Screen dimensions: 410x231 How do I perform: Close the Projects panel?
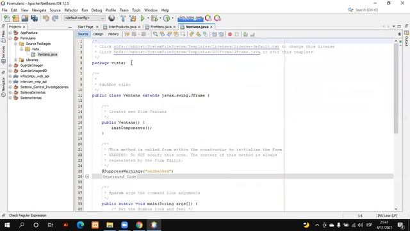click(24, 27)
